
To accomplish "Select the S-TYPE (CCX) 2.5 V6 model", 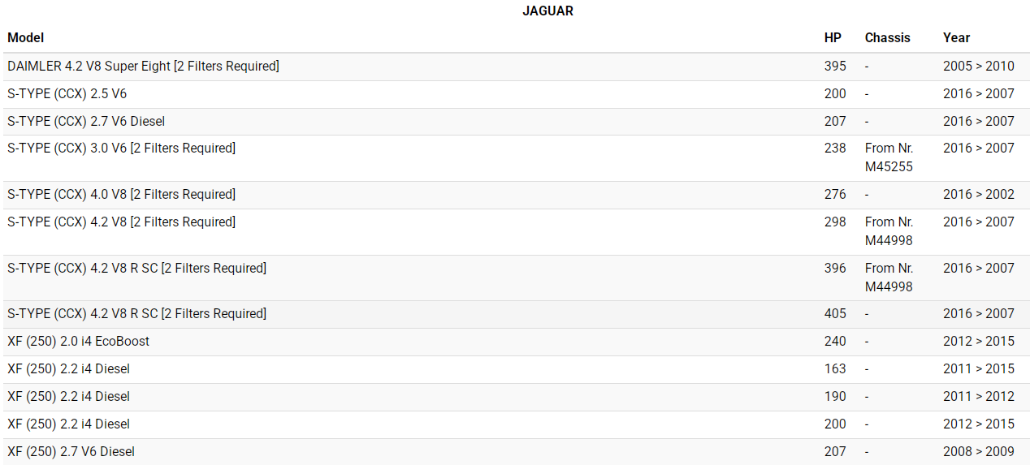I will [67, 94].
